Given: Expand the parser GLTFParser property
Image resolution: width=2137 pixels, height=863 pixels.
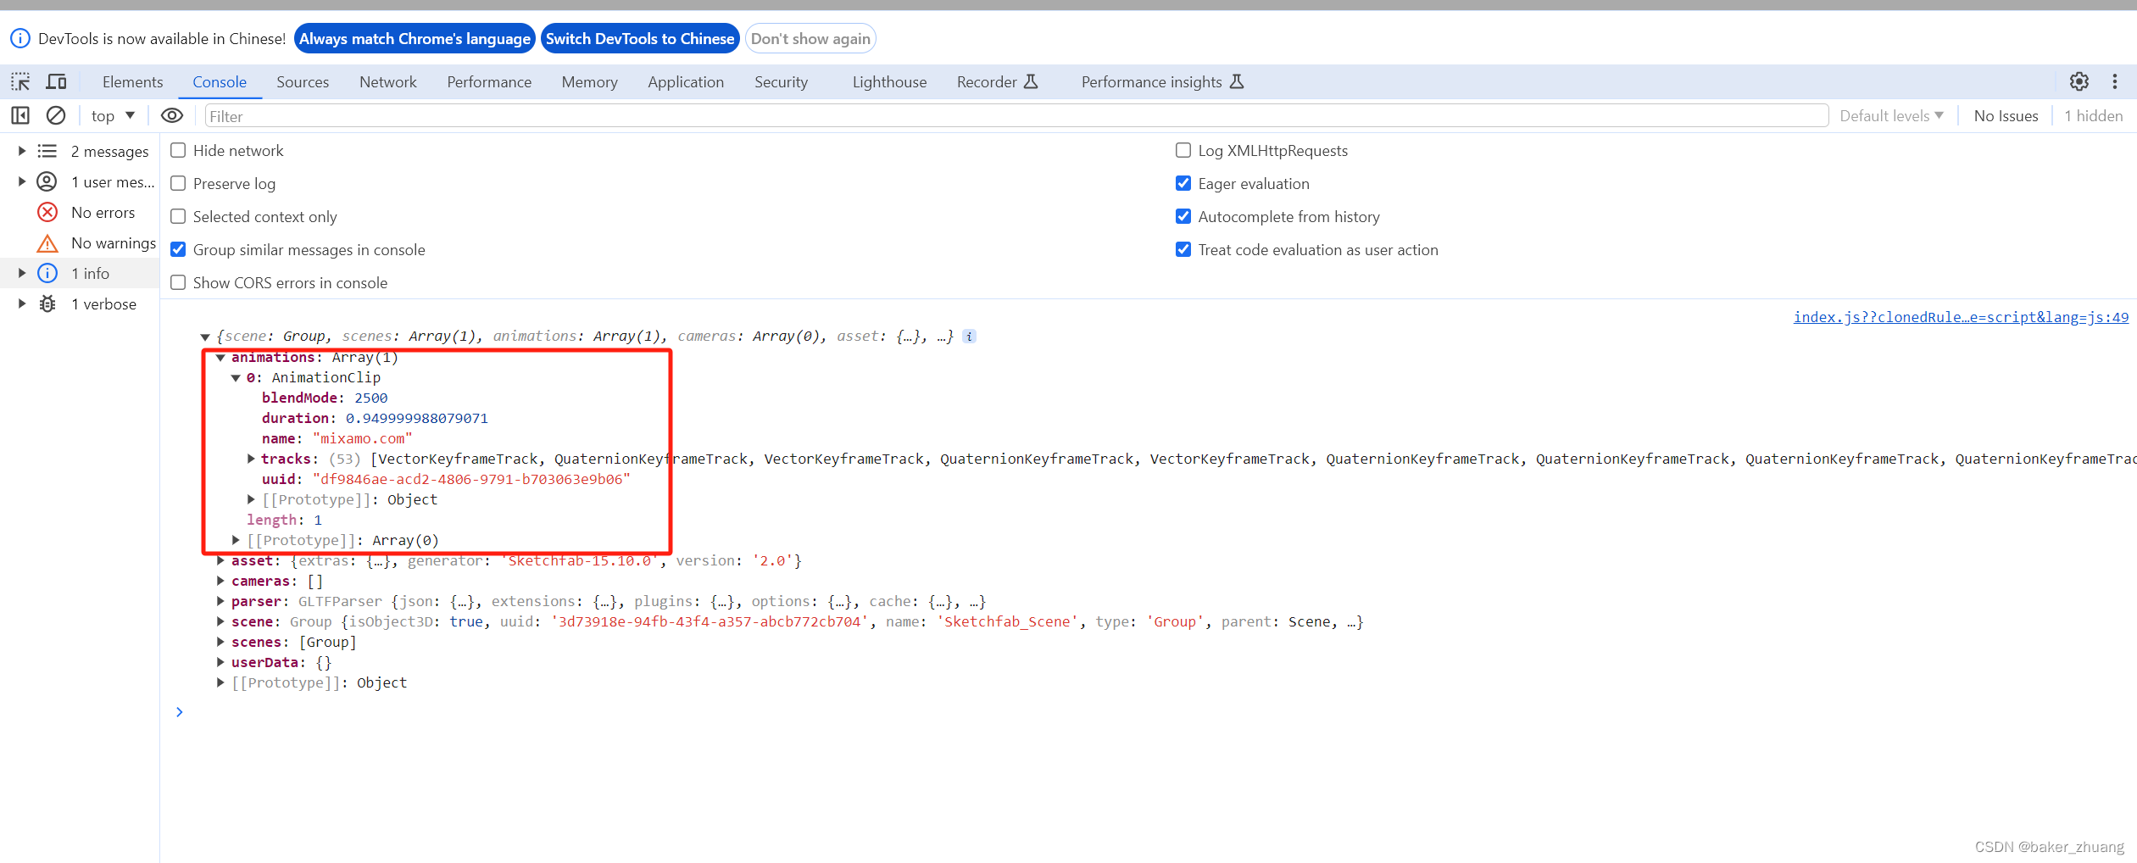Looking at the screenshot, I should click(220, 601).
